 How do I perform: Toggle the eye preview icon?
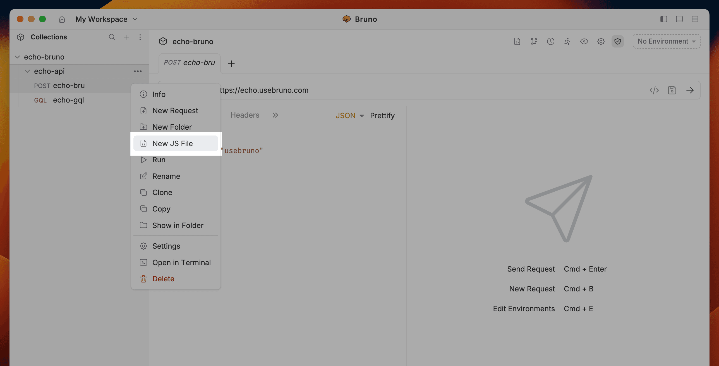(x=584, y=41)
